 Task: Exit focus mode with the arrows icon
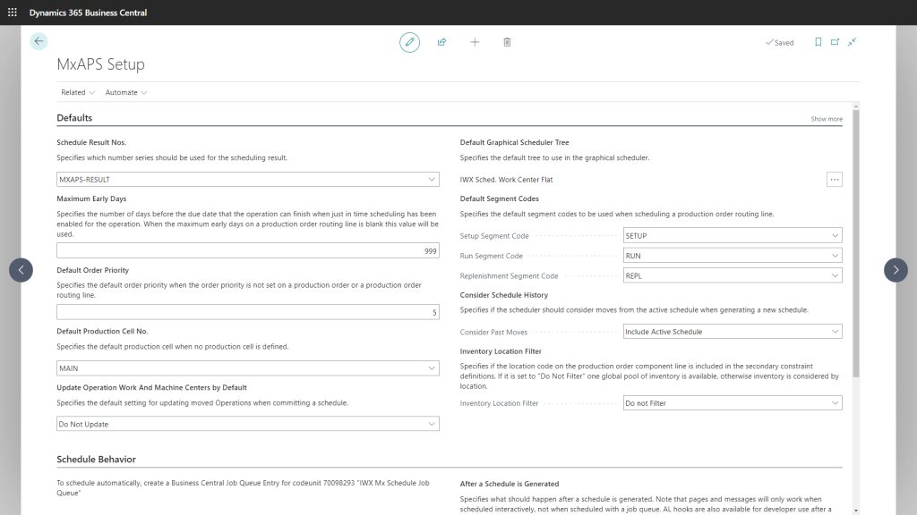852,42
